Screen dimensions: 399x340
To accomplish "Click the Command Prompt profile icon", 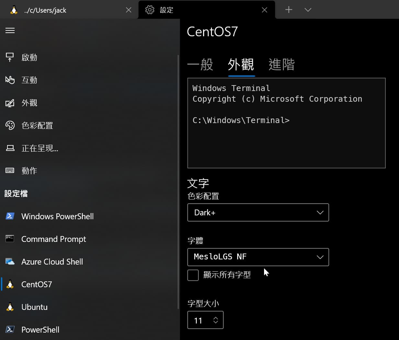I will click(x=10, y=239).
